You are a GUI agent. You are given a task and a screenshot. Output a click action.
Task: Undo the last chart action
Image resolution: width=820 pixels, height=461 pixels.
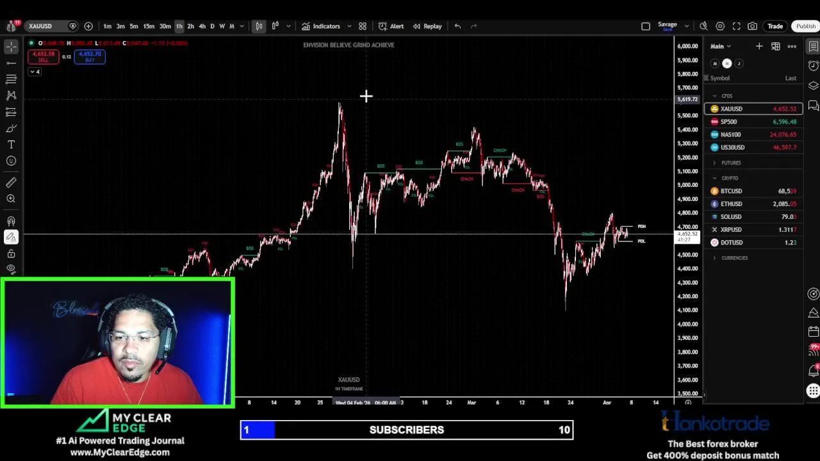pos(457,26)
